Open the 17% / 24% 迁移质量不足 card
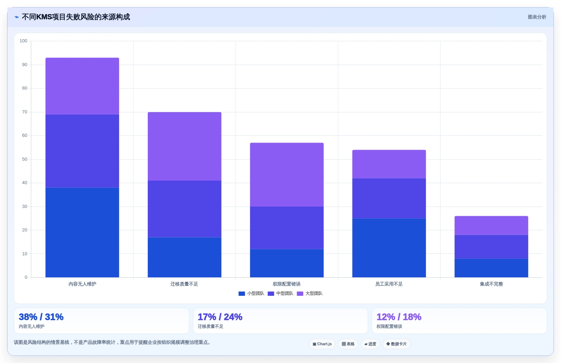This screenshot has width=561, height=363. pyautogui.click(x=280, y=321)
